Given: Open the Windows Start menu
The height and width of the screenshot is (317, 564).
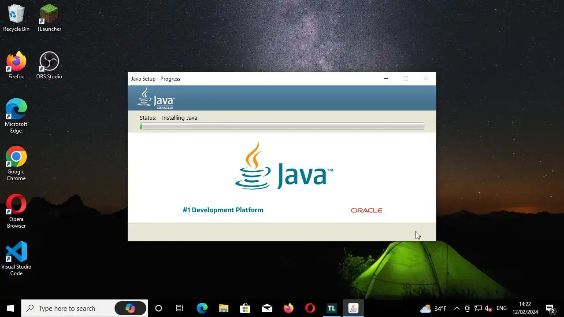Looking at the screenshot, I should click(11, 308).
